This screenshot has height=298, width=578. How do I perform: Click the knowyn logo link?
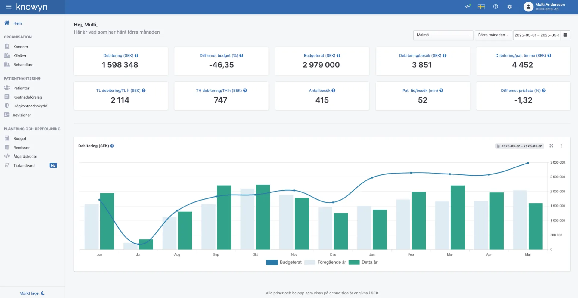pyautogui.click(x=32, y=7)
